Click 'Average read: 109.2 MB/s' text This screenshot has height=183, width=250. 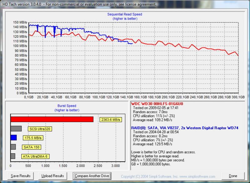pos(152,120)
